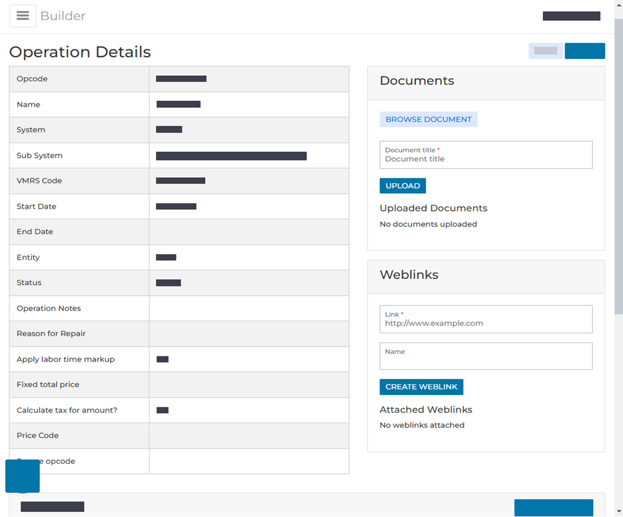Focus the weblink Name input field
The height and width of the screenshot is (517, 623).
click(x=486, y=356)
